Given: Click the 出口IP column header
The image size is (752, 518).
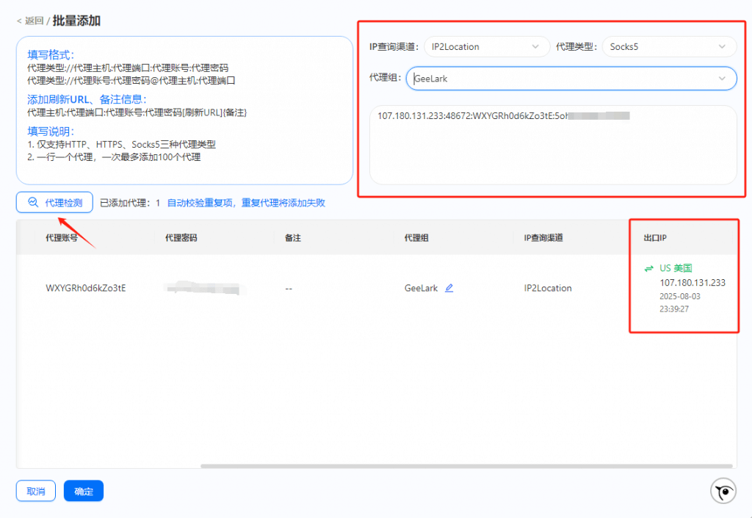Looking at the screenshot, I should pyautogui.click(x=655, y=238).
